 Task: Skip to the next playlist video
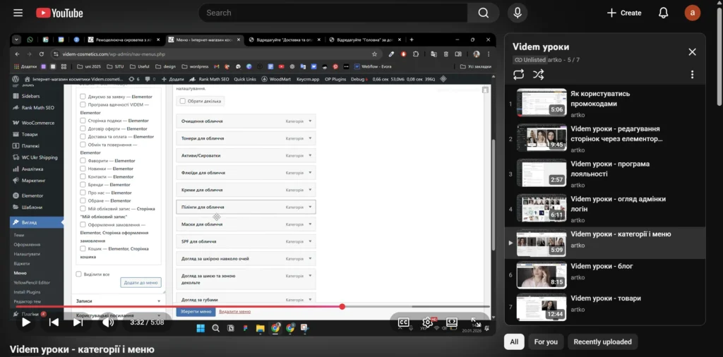78,322
